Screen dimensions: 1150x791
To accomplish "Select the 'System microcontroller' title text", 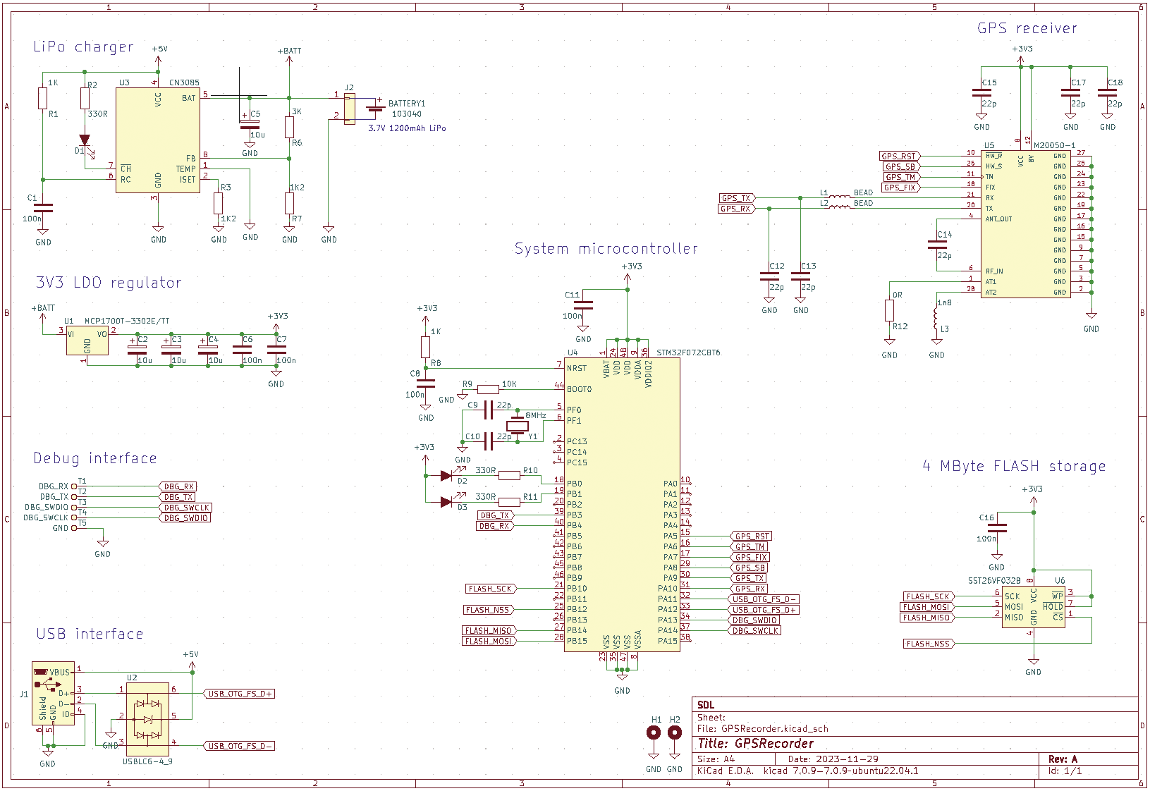I will pyautogui.click(x=606, y=249).
